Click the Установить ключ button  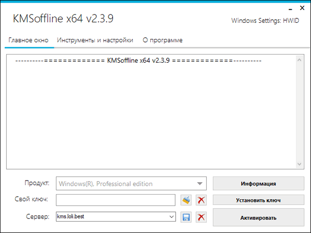pos(258,200)
